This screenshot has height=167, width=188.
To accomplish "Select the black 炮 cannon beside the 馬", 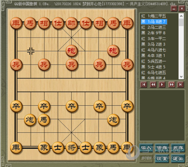I will 30,120.
